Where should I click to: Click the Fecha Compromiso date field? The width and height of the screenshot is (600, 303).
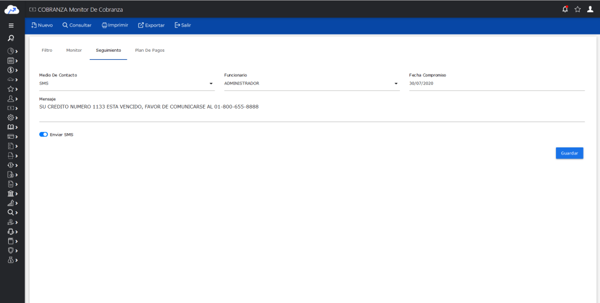pyautogui.click(x=496, y=83)
